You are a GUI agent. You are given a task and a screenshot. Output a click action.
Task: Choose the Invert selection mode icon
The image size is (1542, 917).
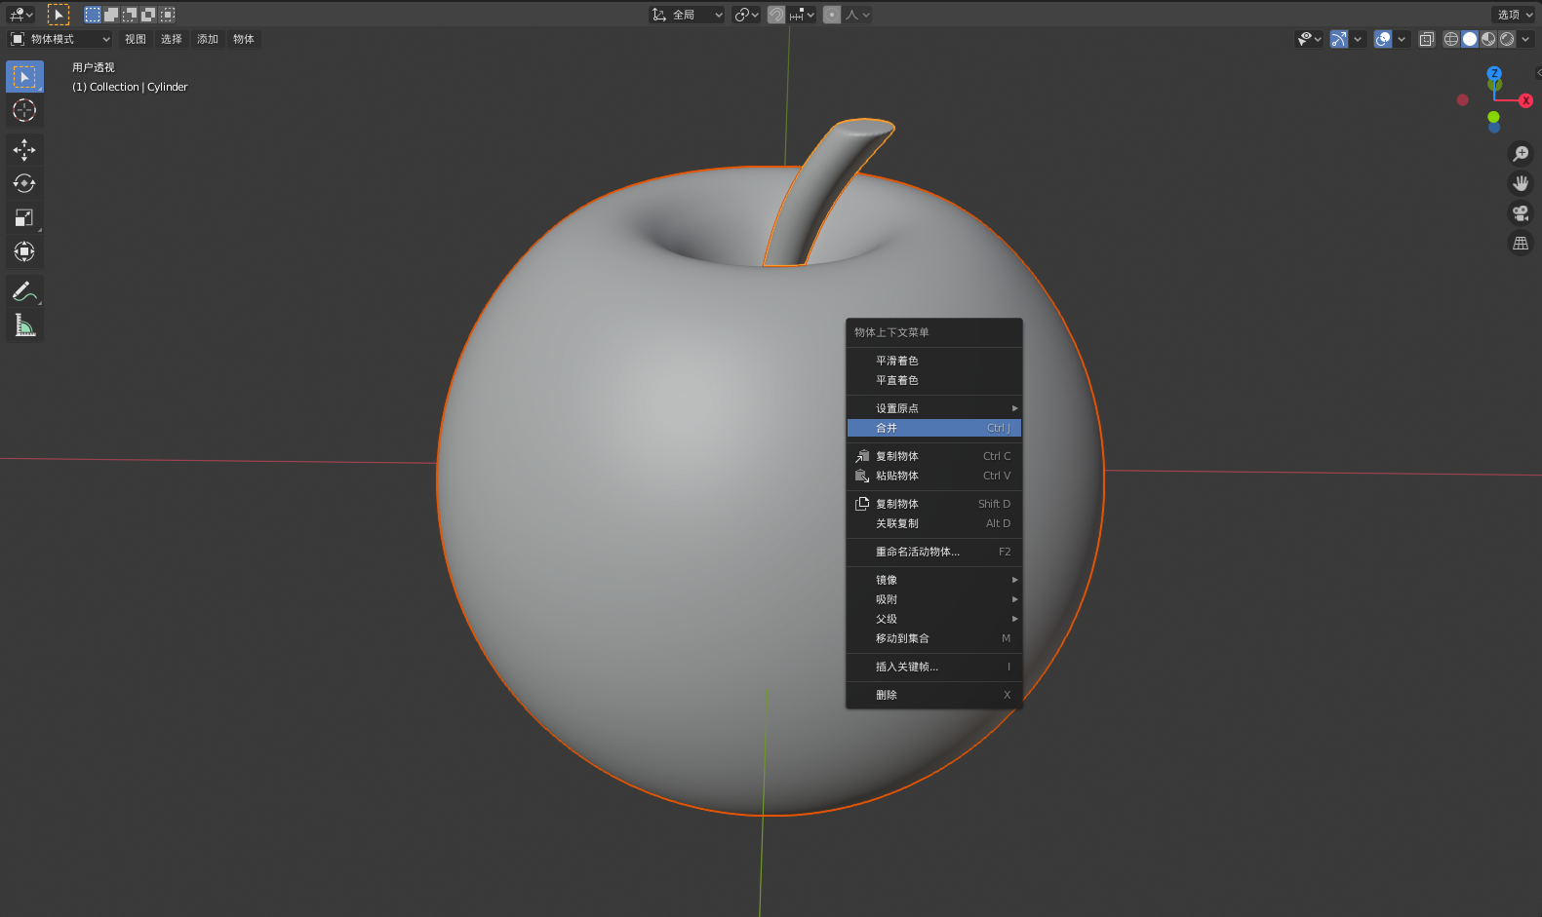pos(148,15)
